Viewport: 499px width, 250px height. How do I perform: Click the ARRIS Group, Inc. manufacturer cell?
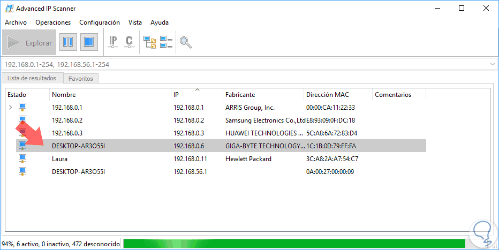(250, 108)
